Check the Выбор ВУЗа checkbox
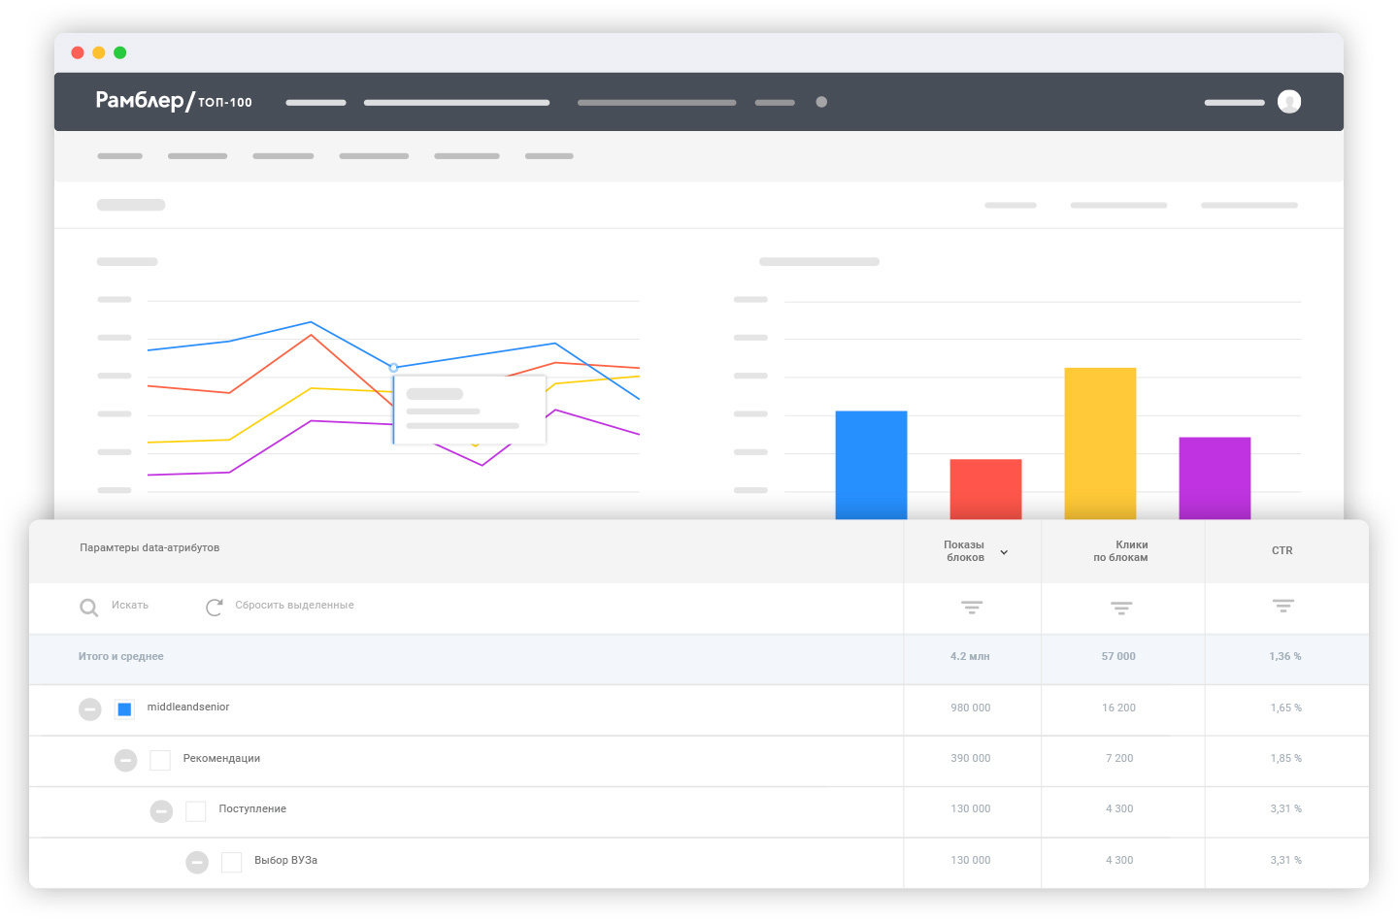This screenshot has width=1398, height=922. pos(231,862)
